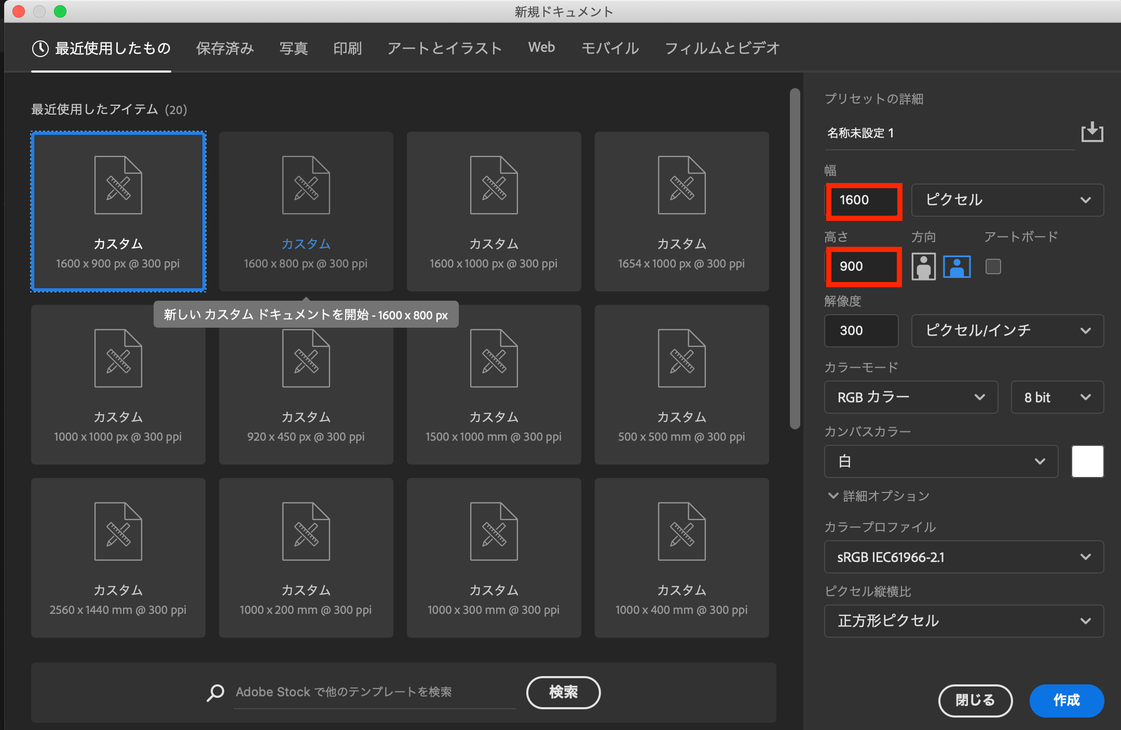This screenshot has height=730, width=1121.
Task: Open the resolution unit ピクセル/インチ dropdown
Action: coord(1007,331)
